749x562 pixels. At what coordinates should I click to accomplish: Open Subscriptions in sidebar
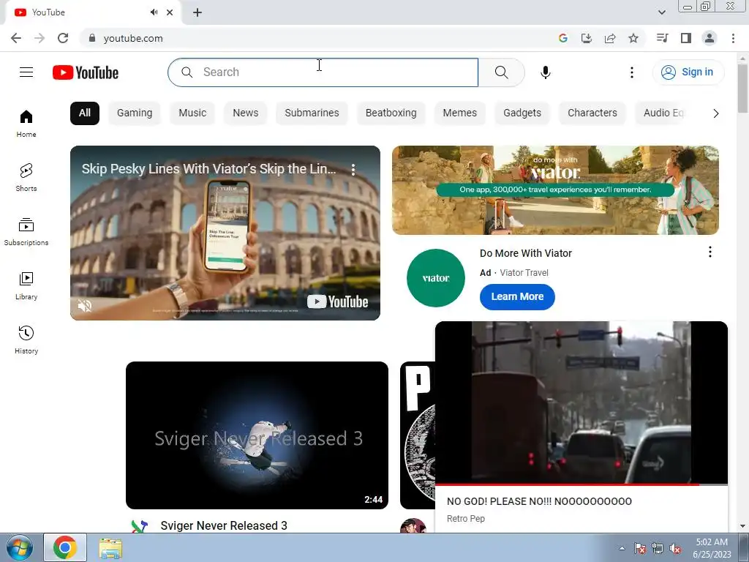tap(26, 232)
